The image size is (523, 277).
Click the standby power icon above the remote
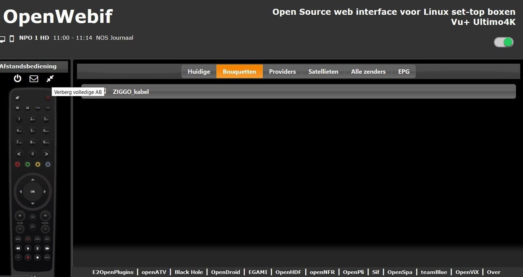pyautogui.click(x=17, y=78)
